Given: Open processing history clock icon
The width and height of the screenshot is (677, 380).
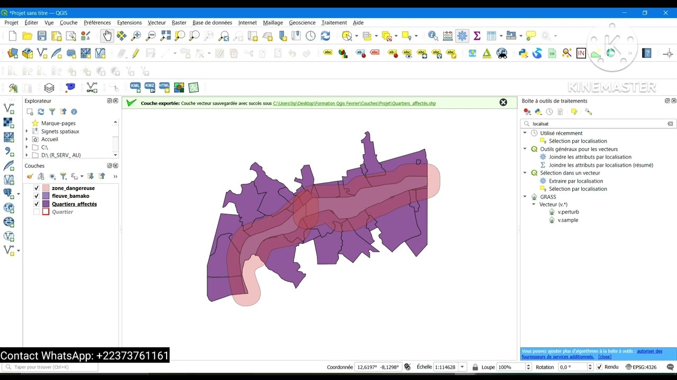Looking at the screenshot, I should pyautogui.click(x=550, y=111).
